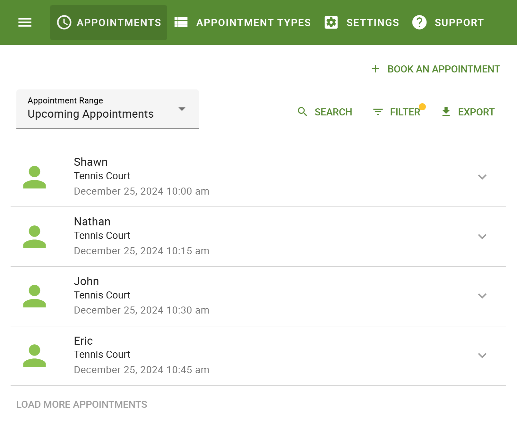Click the list icon beside Appointment Types

(181, 22)
